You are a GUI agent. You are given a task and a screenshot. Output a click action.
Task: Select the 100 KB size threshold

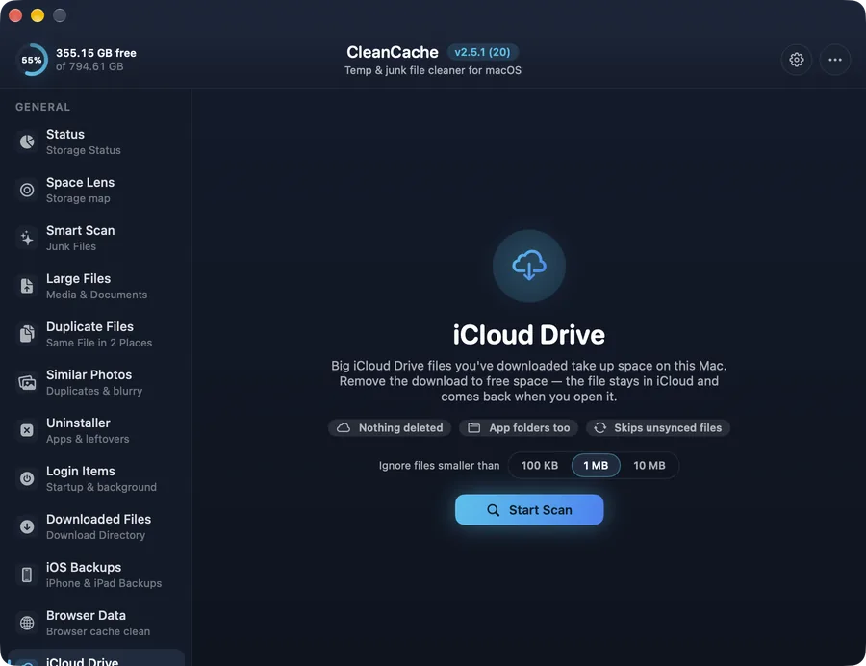coord(540,466)
